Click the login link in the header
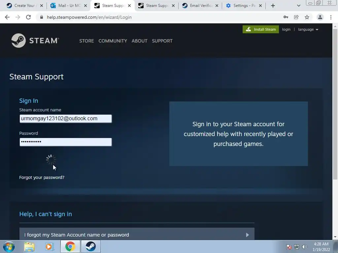The height and width of the screenshot is (253, 338). point(286,29)
